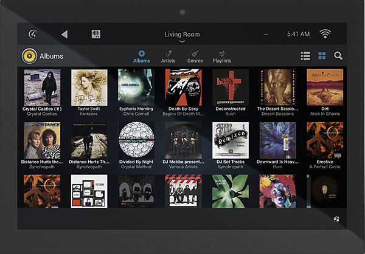Click the 'A Perfect Circle' artist label
Image resolution: width=365 pixels, height=254 pixels.
[x=325, y=166]
